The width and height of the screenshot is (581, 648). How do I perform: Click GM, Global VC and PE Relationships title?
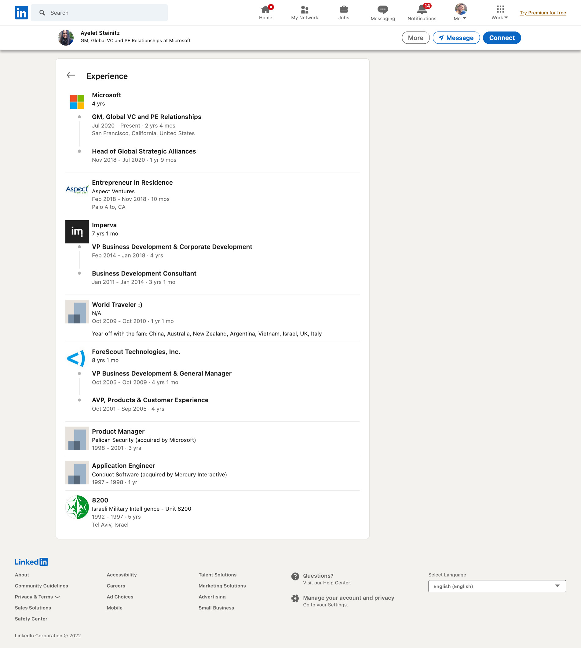pos(147,117)
